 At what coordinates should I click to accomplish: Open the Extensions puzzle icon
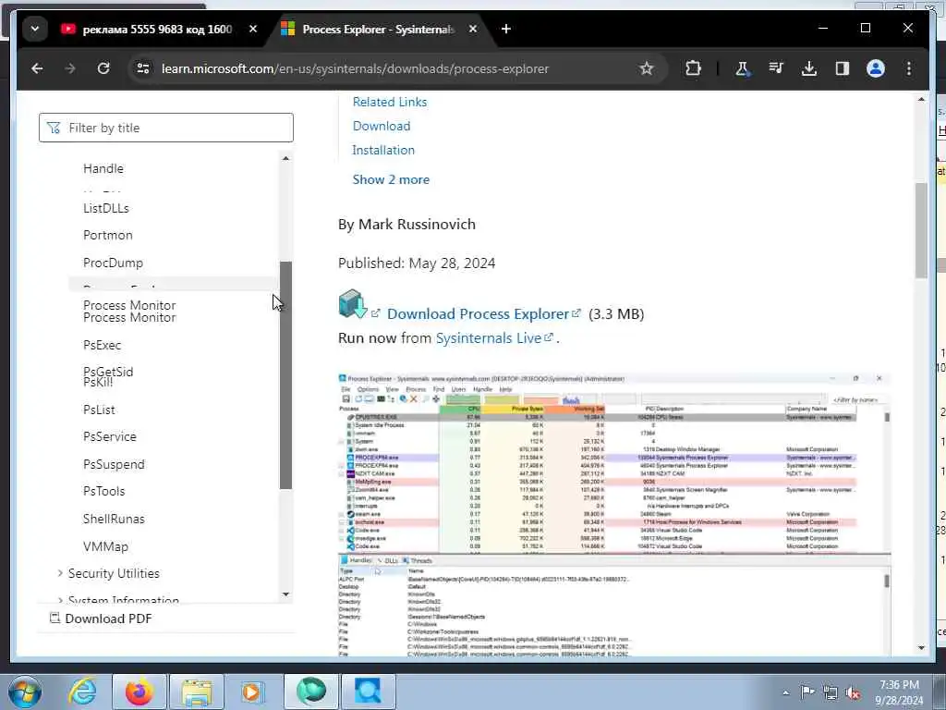coord(693,68)
